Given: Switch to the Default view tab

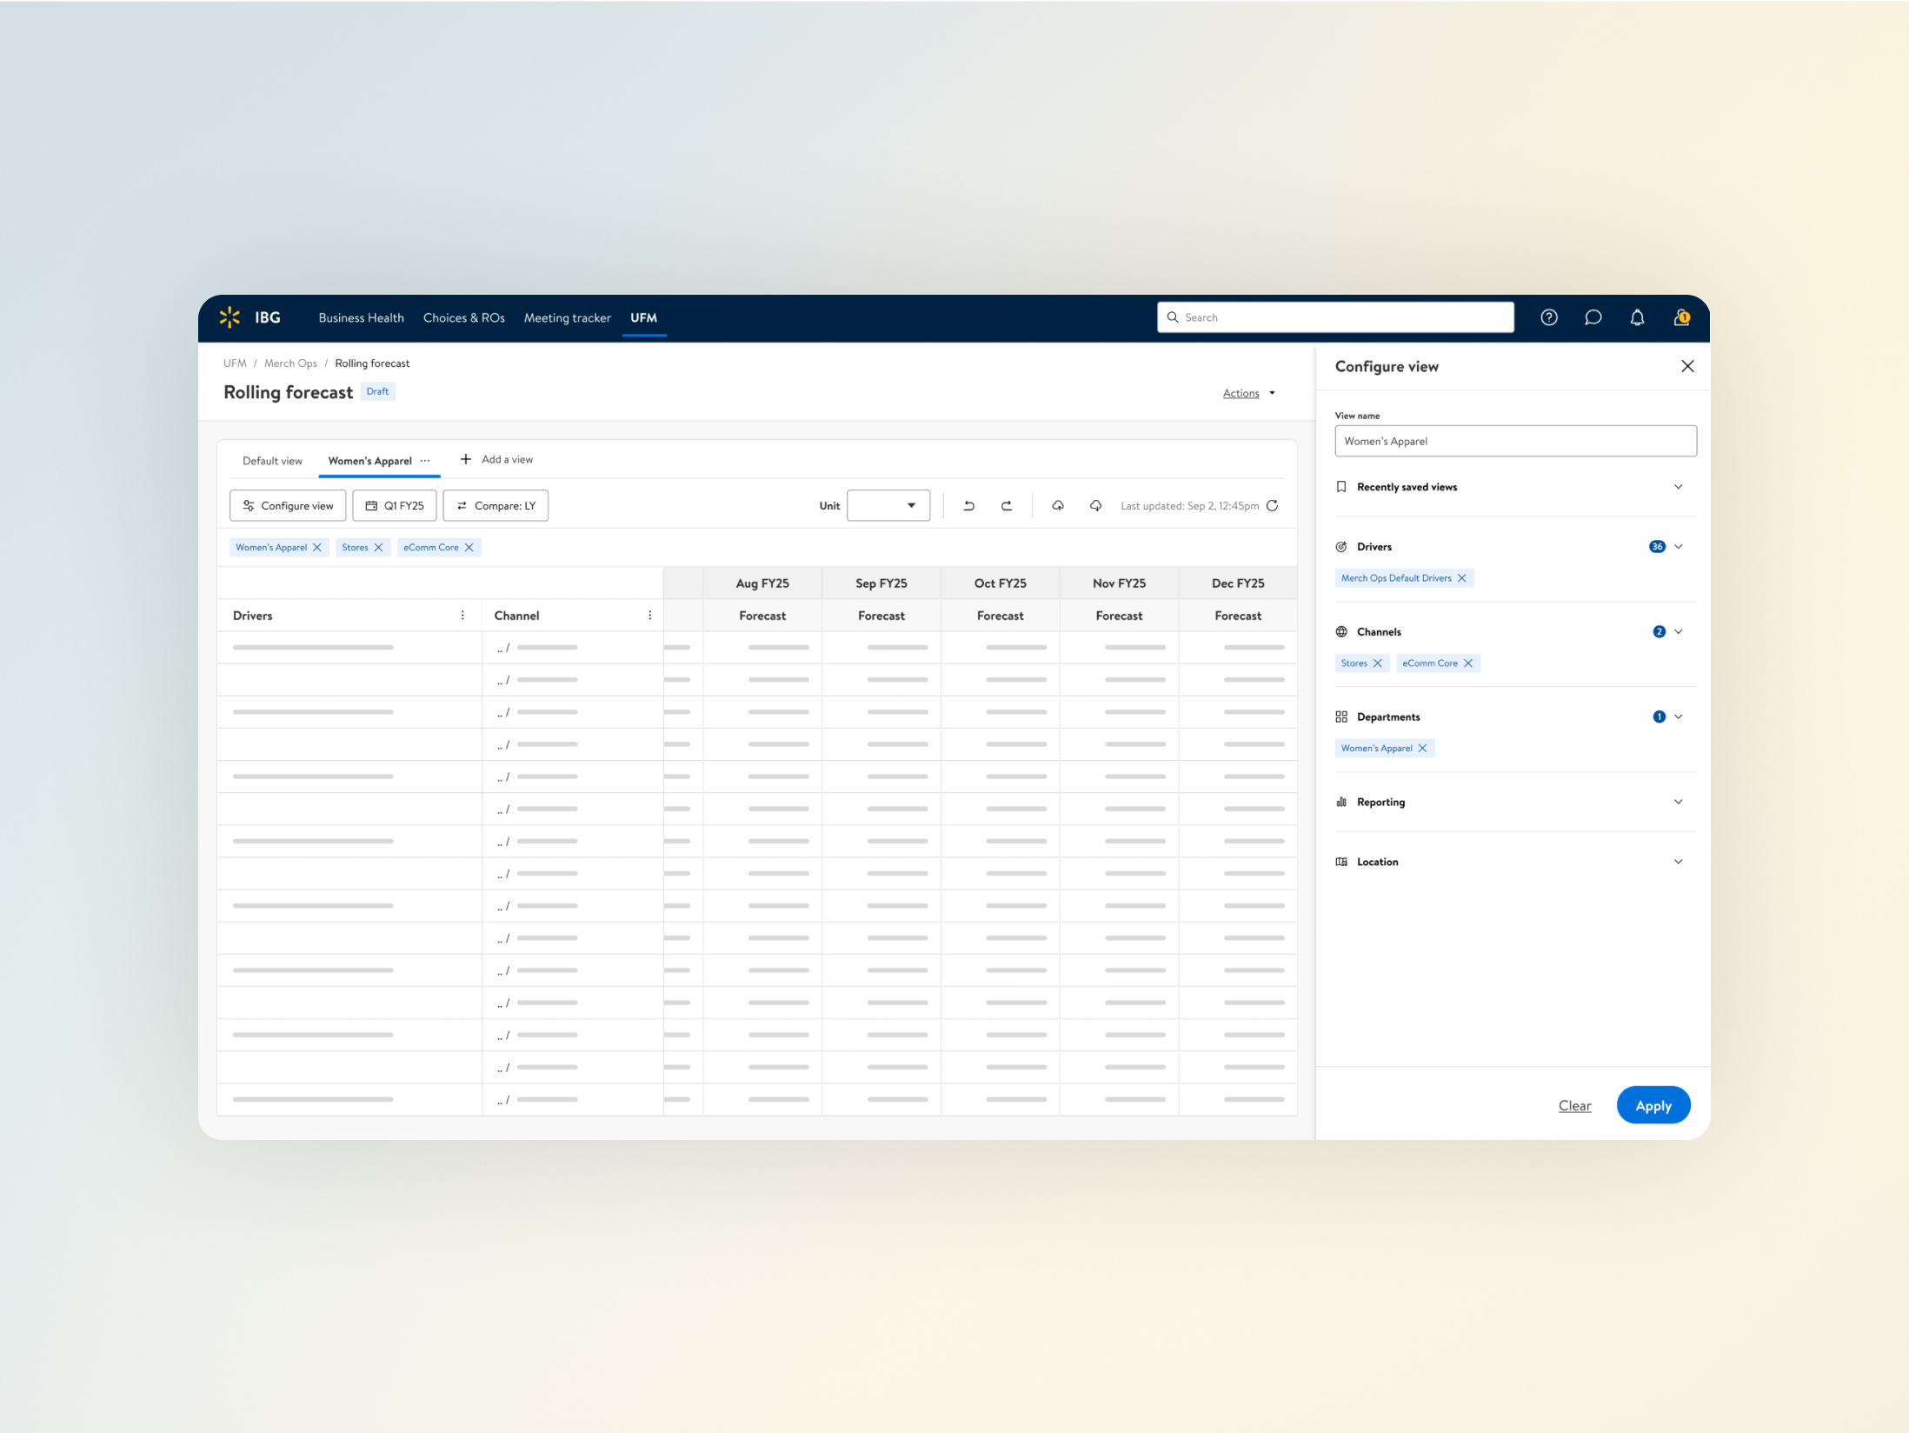Looking at the screenshot, I should coord(272,461).
